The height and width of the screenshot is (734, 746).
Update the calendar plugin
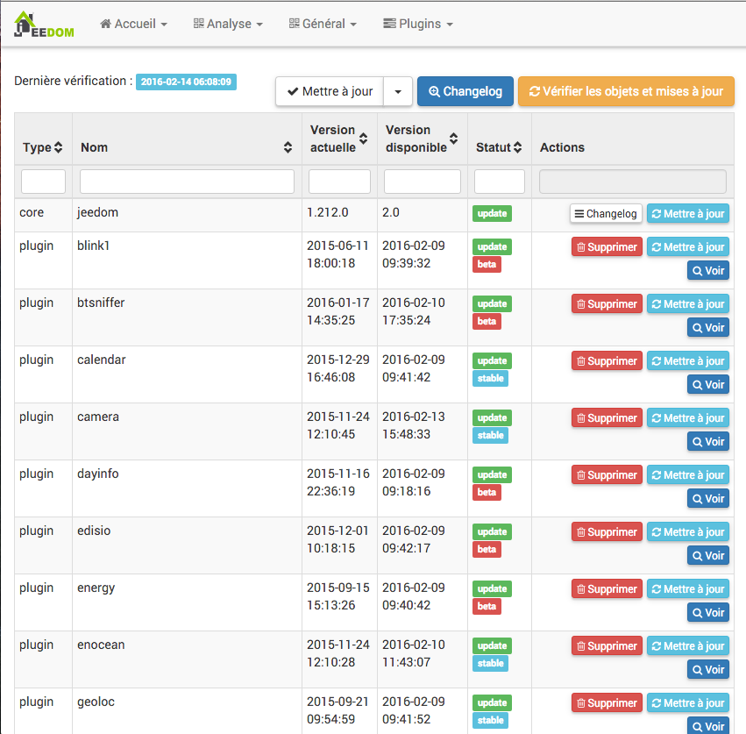coord(688,360)
